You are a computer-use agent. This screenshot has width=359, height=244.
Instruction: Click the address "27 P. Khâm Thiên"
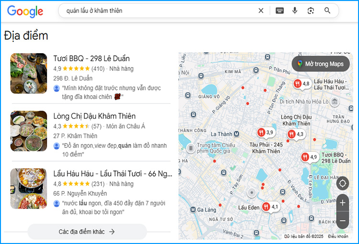(75, 136)
